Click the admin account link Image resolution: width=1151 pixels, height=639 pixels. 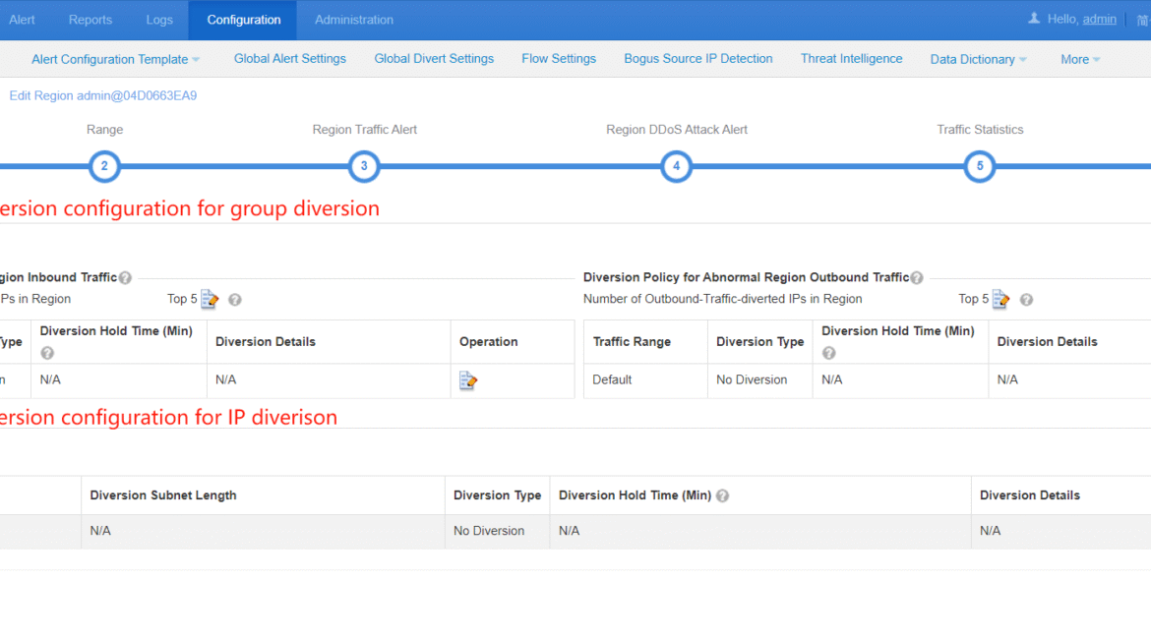tap(1099, 18)
